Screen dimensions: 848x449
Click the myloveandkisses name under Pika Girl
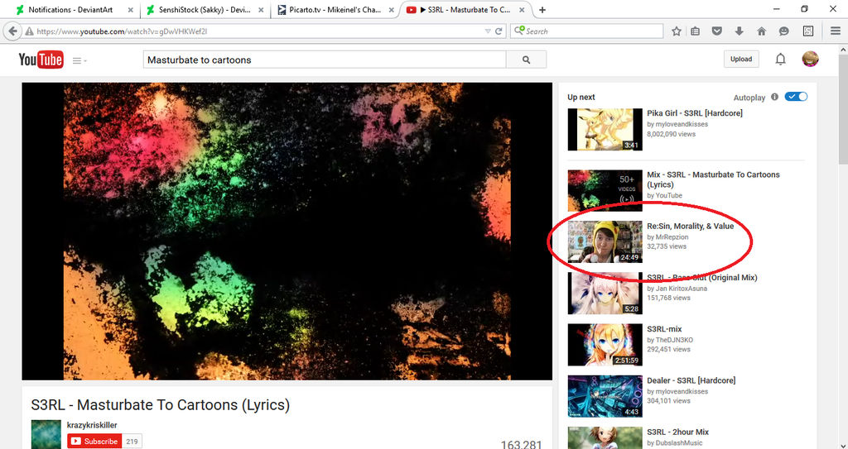(682, 124)
